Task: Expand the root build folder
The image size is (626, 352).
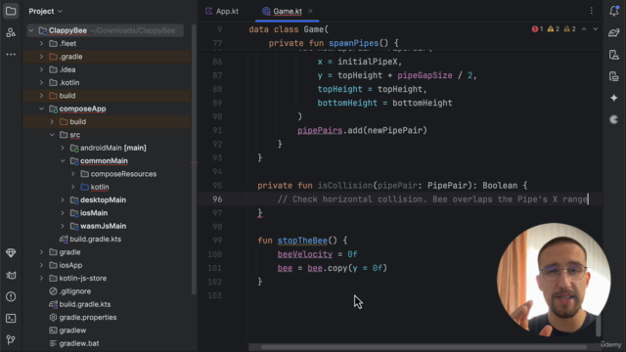Action: point(41,96)
